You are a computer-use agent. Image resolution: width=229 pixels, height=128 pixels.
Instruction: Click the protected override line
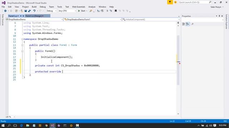click(48, 71)
